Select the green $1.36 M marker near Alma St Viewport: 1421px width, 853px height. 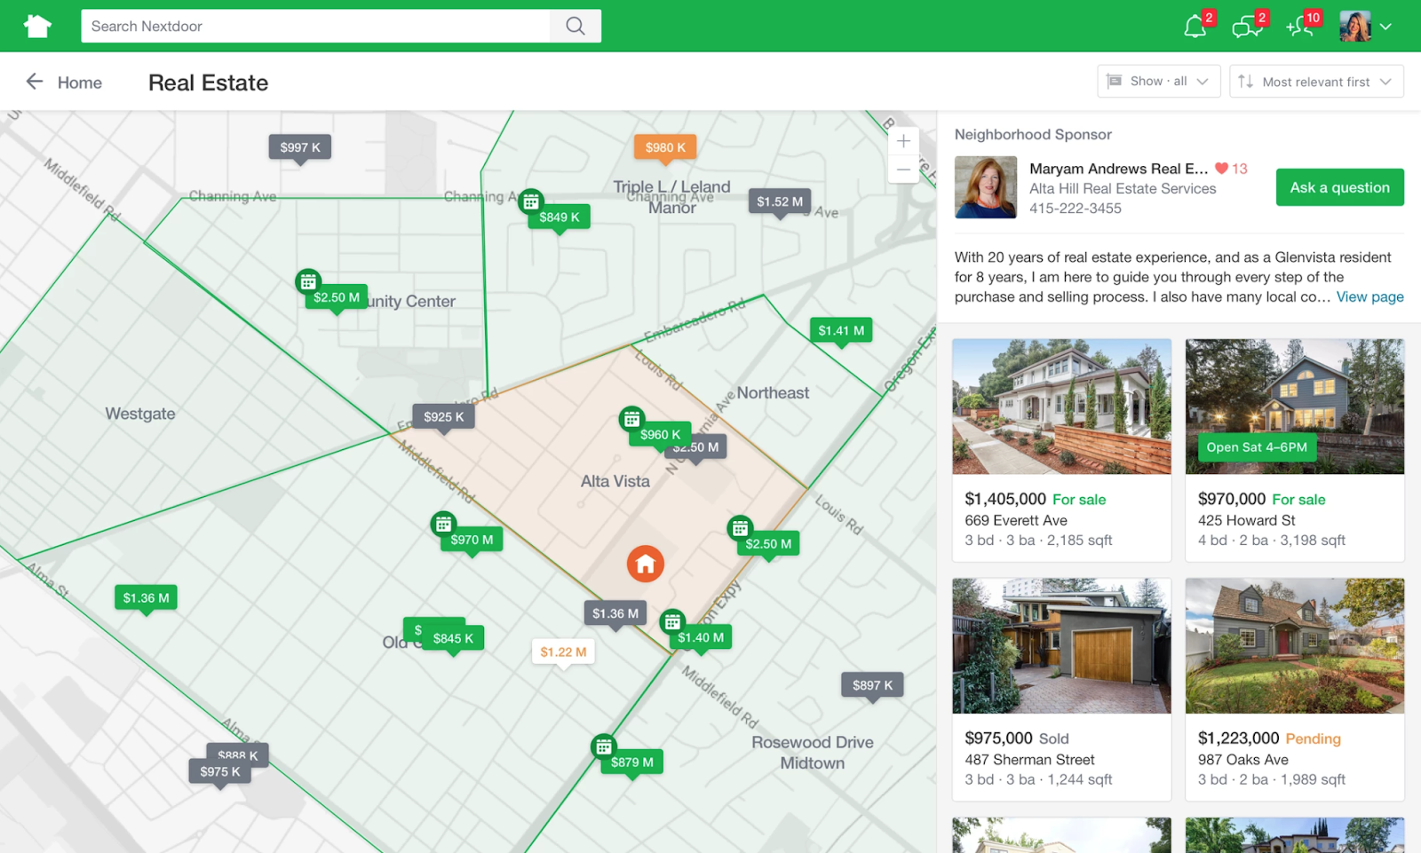click(147, 597)
